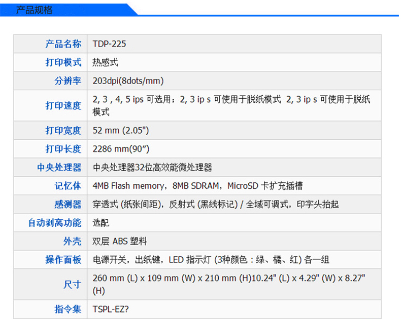Click the 打印速度 label
Viewport: 401px width, 319px height.
coord(63,105)
